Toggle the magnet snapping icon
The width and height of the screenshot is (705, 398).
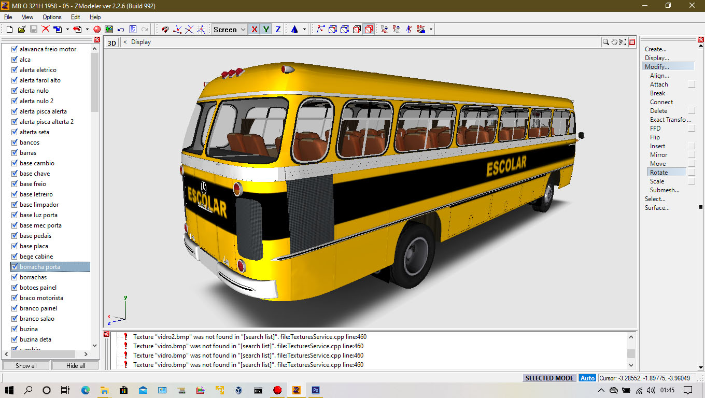pos(165,30)
